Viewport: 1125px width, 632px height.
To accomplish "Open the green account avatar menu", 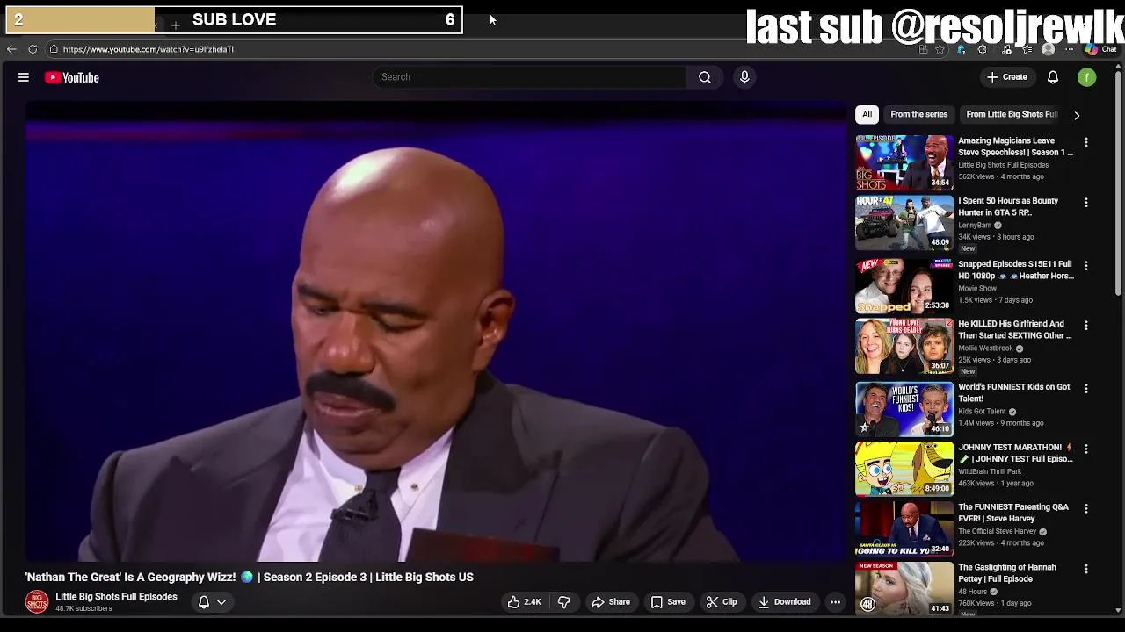I will [x=1087, y=77].
